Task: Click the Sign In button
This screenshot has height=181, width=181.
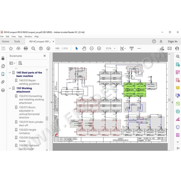Action: (172, 41)
